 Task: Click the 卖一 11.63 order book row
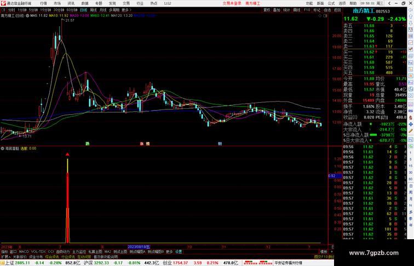[375, 46]
